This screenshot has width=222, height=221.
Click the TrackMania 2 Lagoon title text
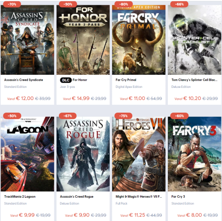click(x=20, y=197)
